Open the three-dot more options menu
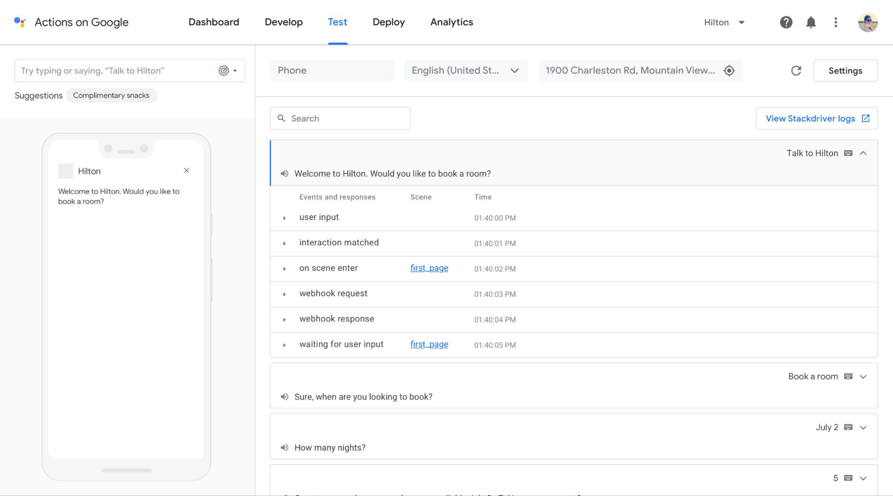The height and width of the screenshot is (496, 893). [x=835, y=22]
